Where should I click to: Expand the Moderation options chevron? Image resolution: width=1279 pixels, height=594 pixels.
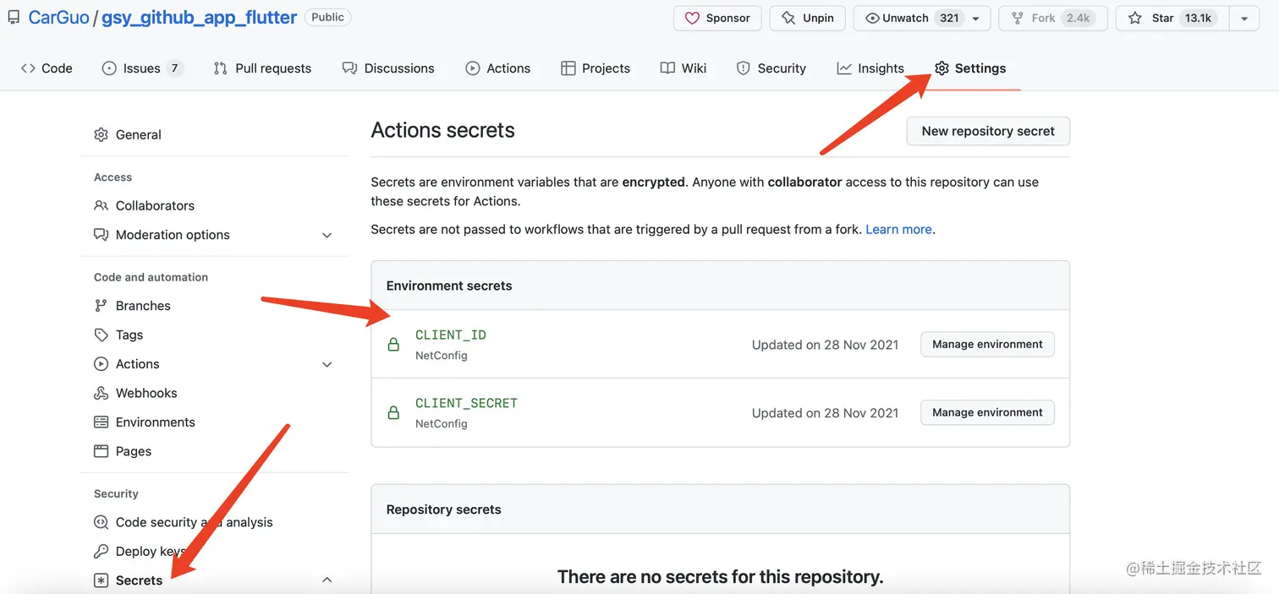pos(327,235)
